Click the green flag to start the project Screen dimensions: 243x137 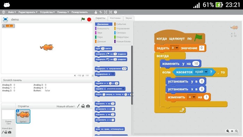(x=83, y=19)
